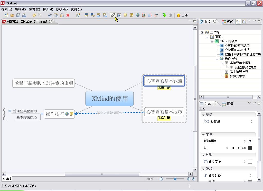The width and height of the screenshot is (263, 191).
Task: Click the Insert relationship icon
Action: tap(156, 15)
